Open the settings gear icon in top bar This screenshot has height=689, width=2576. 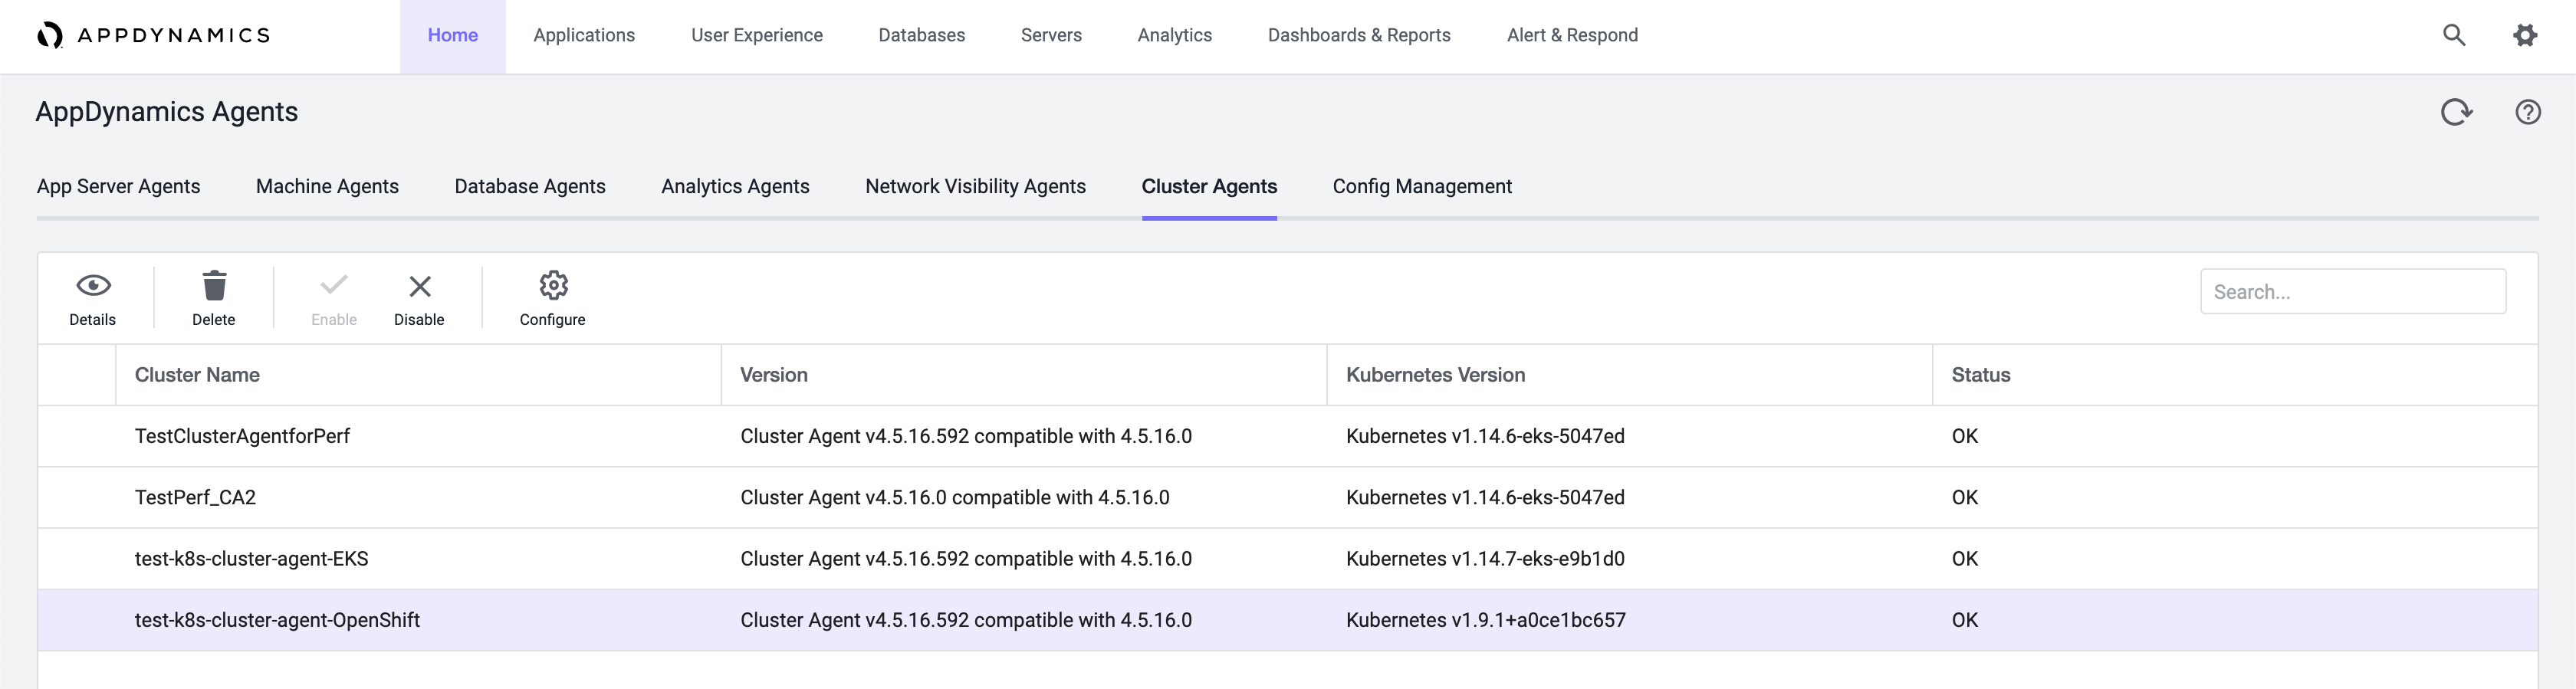tap(2525, 35)
